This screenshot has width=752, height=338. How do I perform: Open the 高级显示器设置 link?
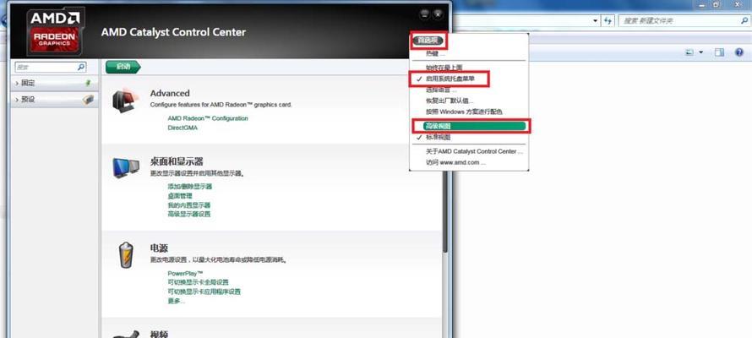189,215
